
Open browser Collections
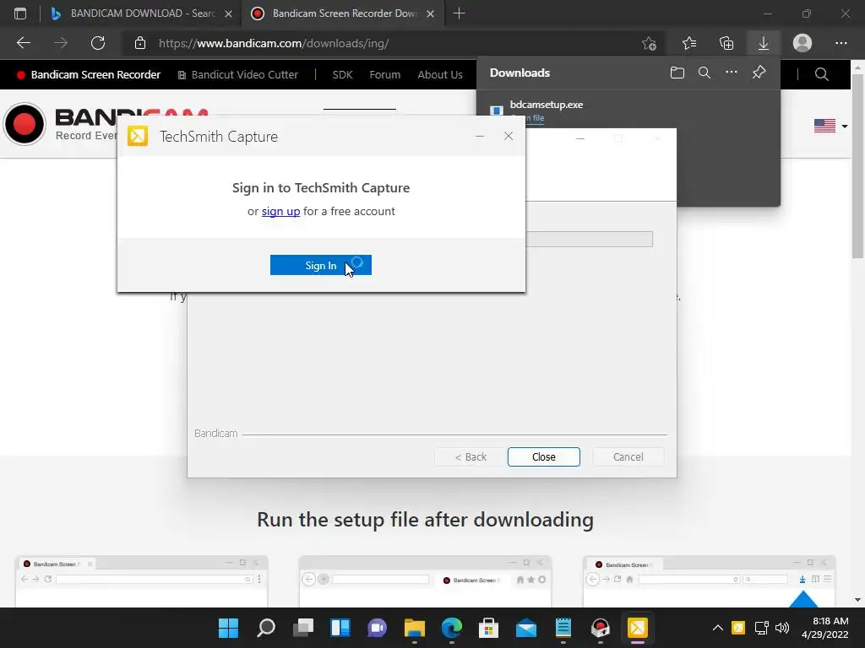(726, 43)
